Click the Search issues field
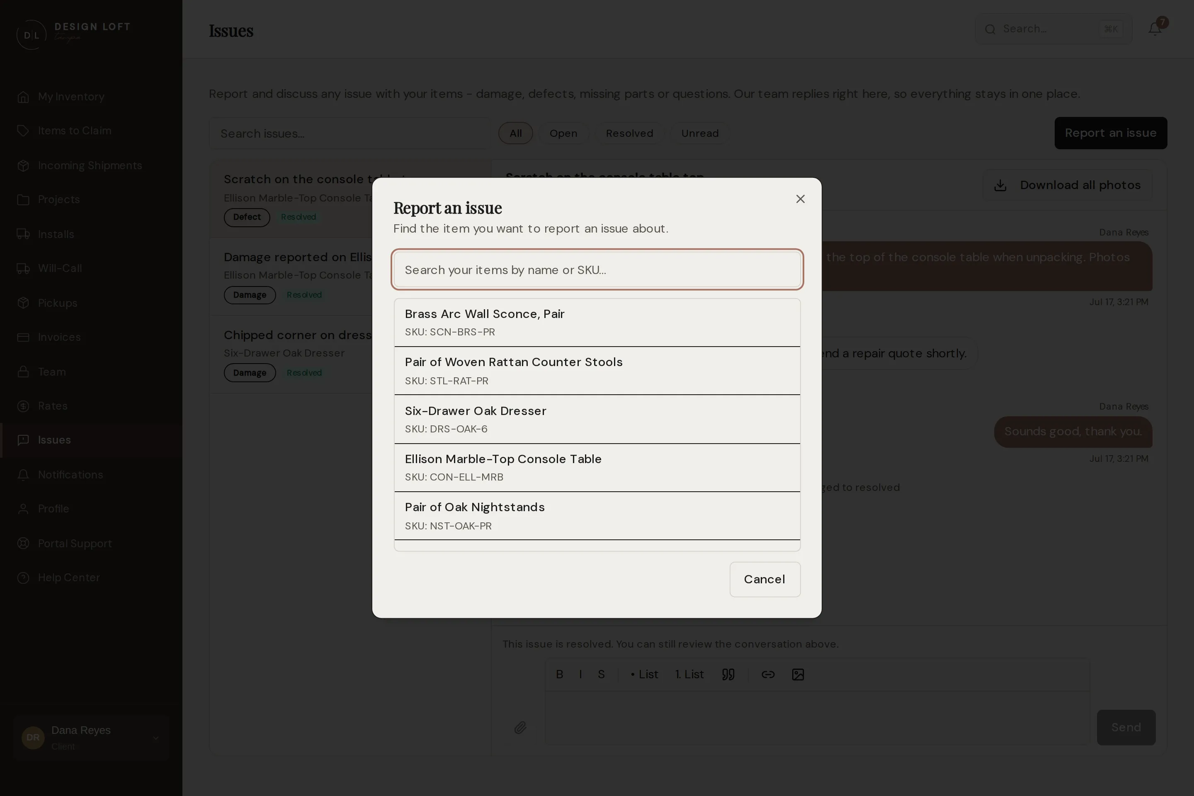Screen dimensions: 1194x796 [x=350, y=133]
